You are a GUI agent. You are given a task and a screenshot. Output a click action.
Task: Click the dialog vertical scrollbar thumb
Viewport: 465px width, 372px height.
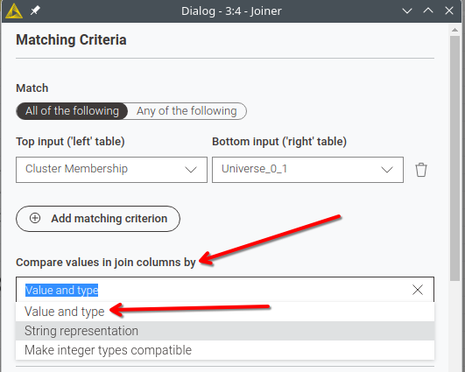point(454,158)
